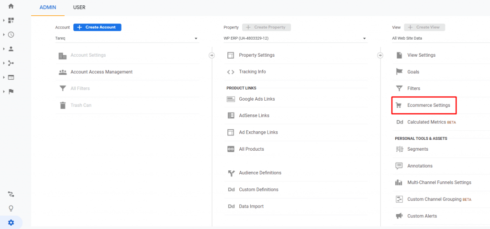Screen dimensions: 490x229
Task: Open the Admin gear icon at bottom left
Action: 11,222
